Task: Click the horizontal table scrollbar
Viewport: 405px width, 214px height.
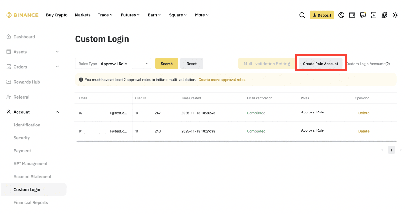Action: point(236,141)
